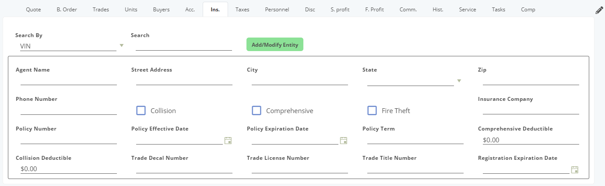Open the Personnel tab

click(x=277, y=10)
